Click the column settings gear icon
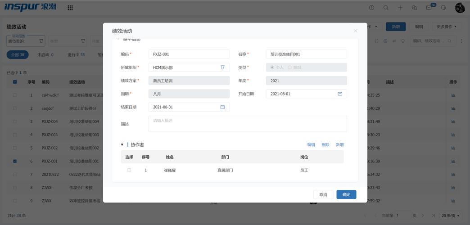Viewport: 470px width, 225px height. point(385,41)
